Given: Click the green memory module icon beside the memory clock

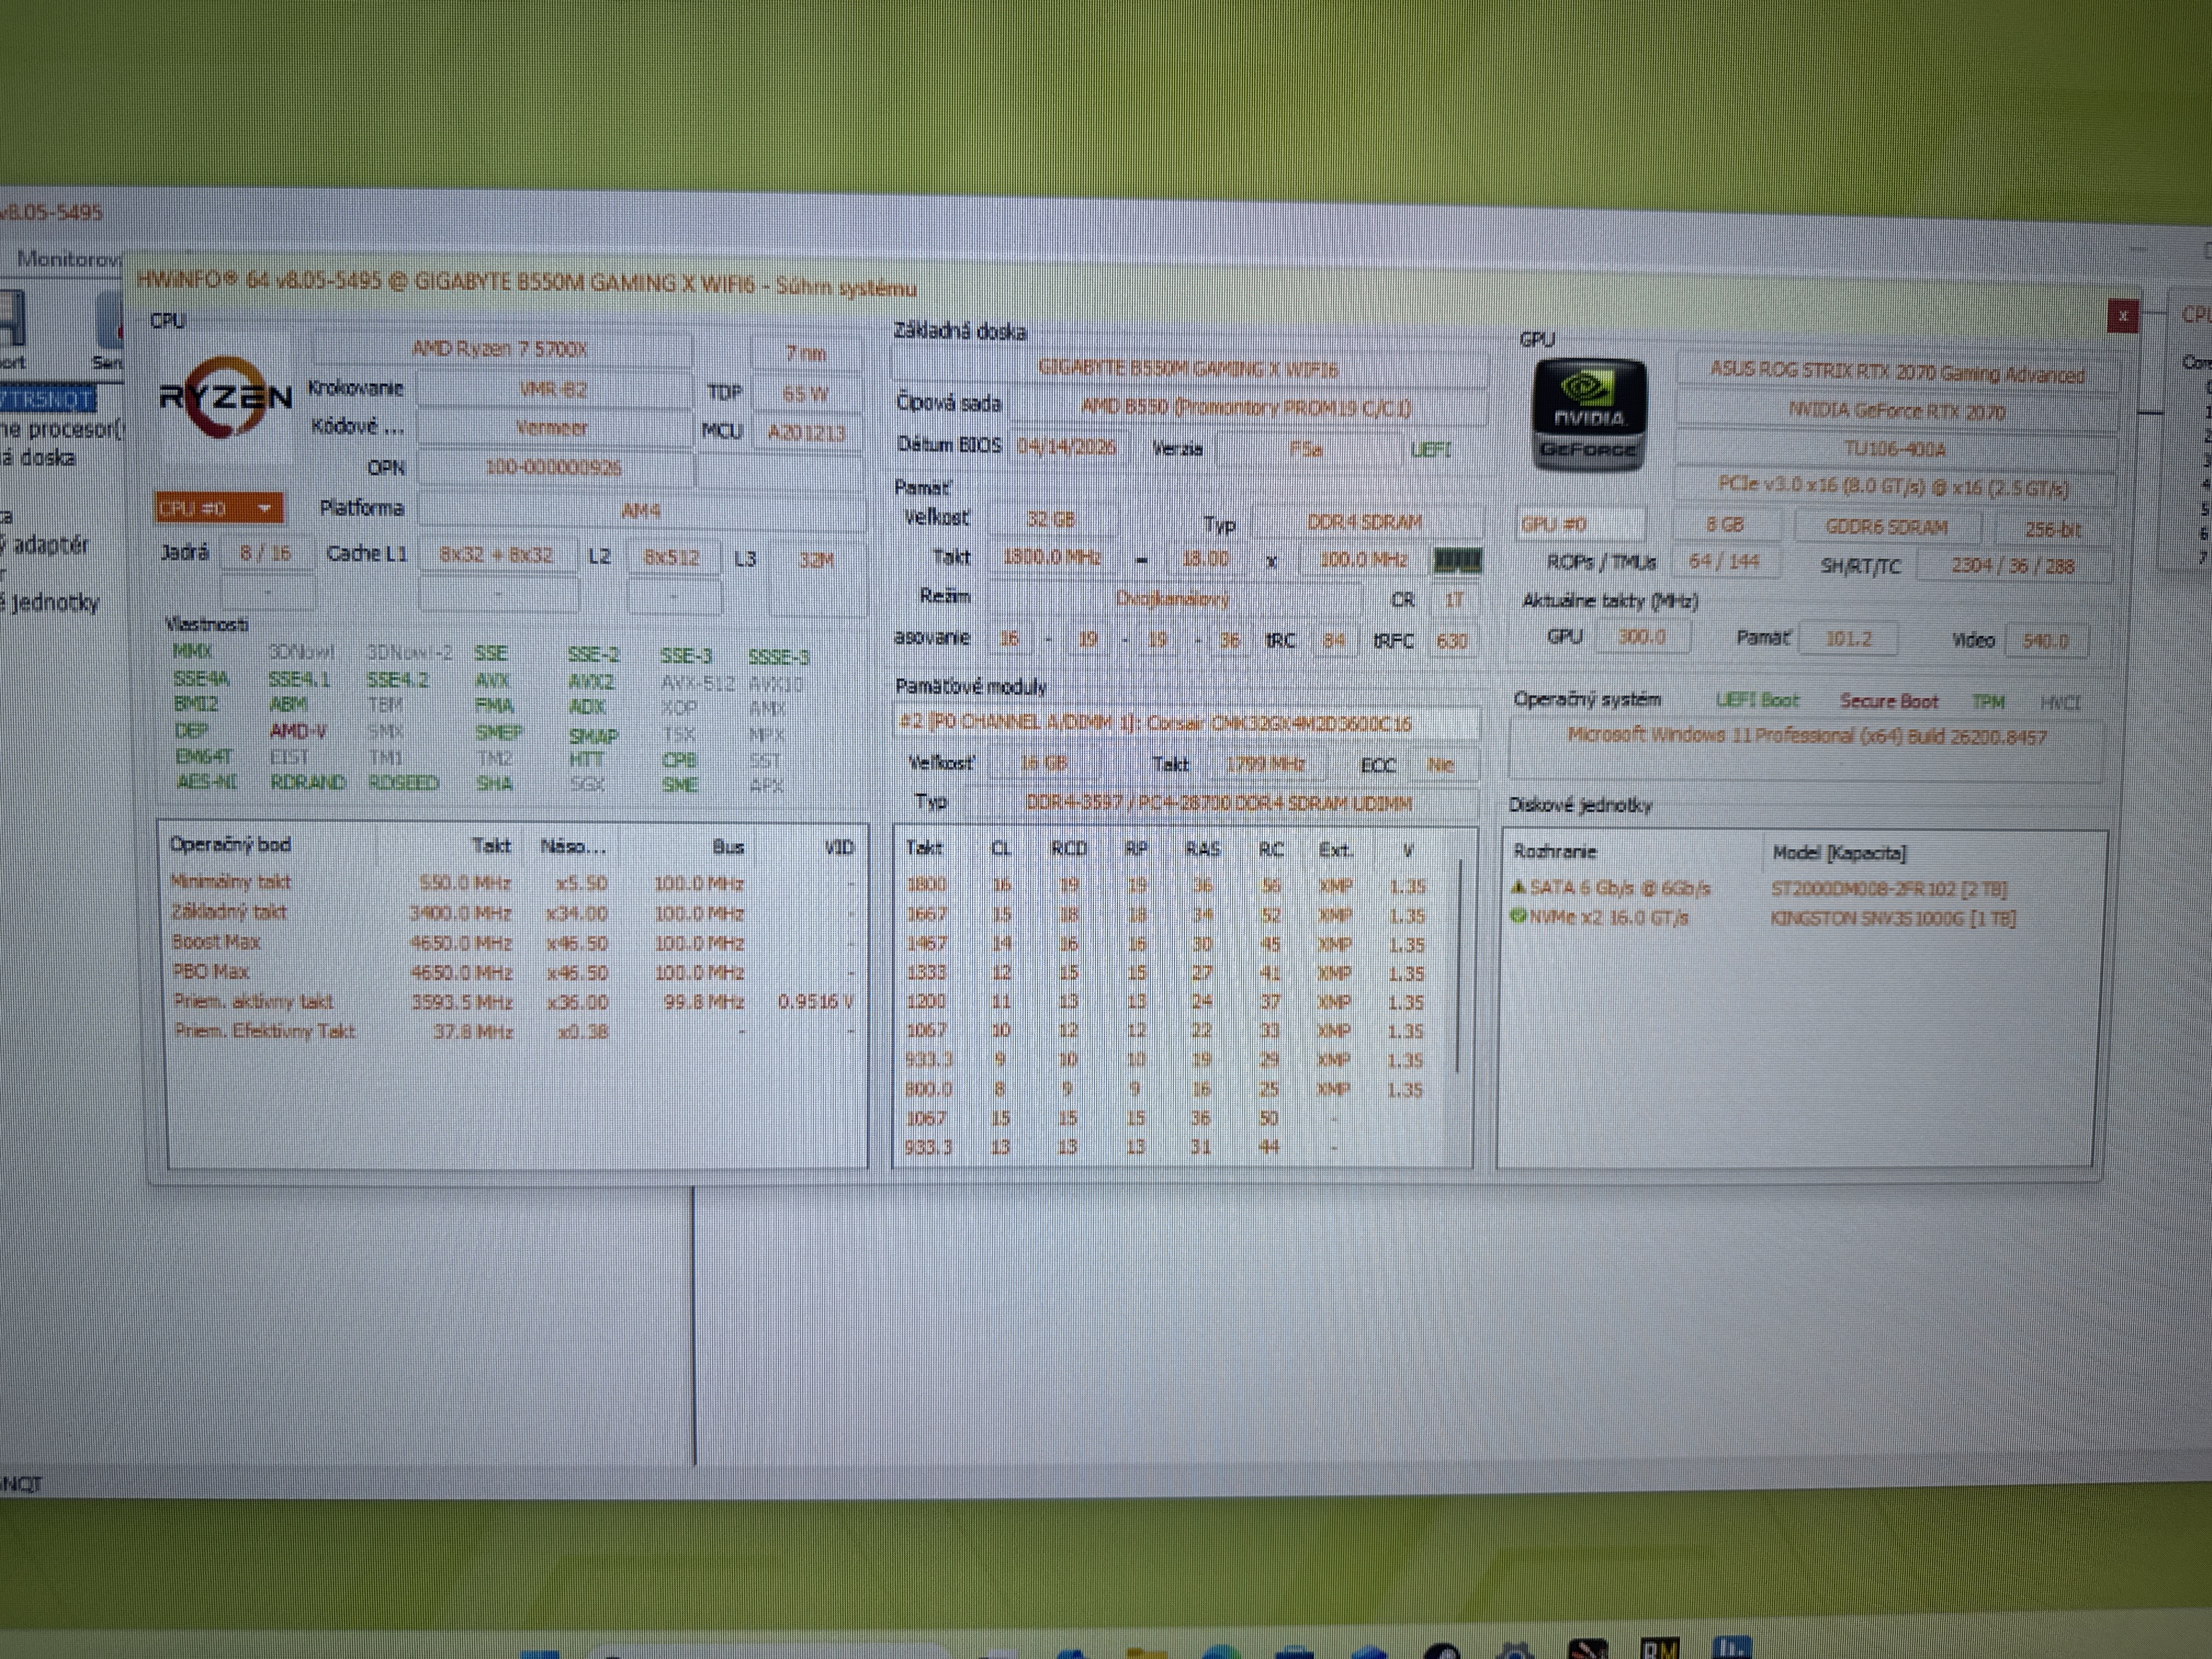Looking at the screenshot, I should click(1457, 560).
